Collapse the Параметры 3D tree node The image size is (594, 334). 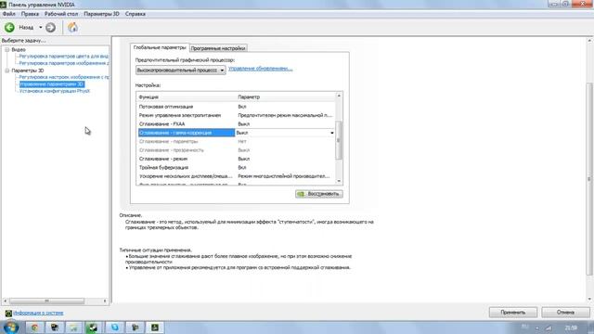click(6, 71)
